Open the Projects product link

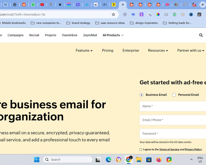coord(51,35)
